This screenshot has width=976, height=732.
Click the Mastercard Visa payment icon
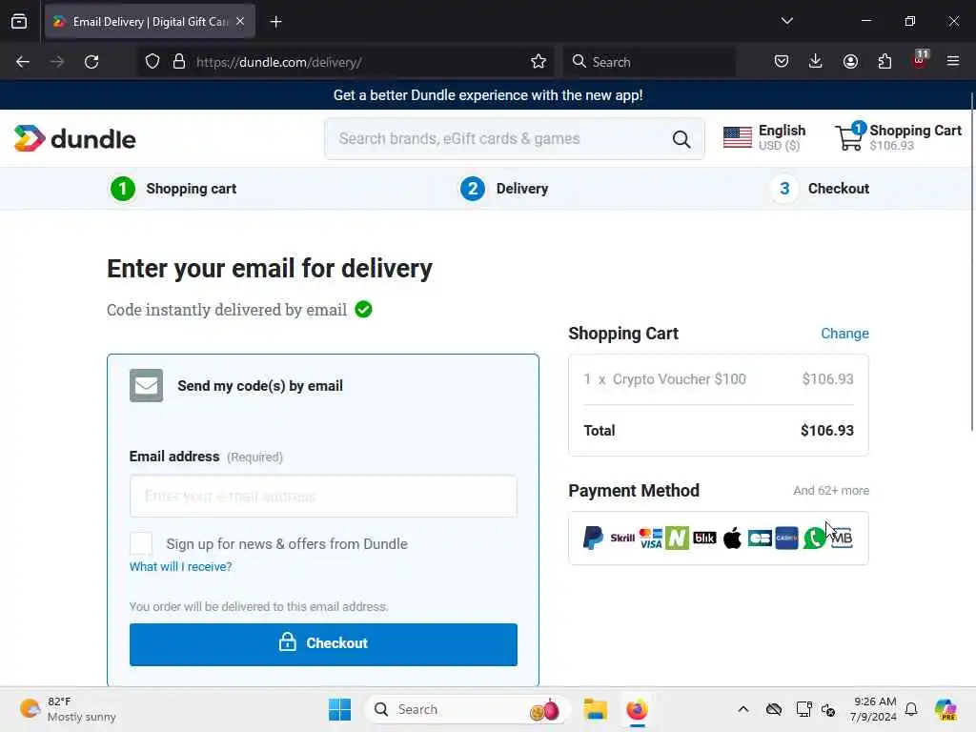[x=650, y=538]
